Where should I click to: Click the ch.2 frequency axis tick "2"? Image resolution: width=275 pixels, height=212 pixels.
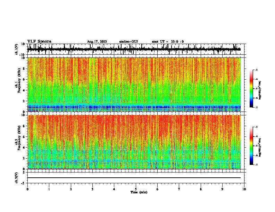(24, 158)
